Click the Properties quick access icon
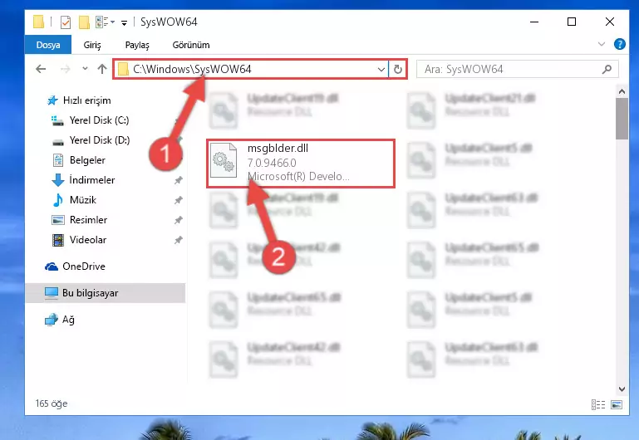 (65, 22)
